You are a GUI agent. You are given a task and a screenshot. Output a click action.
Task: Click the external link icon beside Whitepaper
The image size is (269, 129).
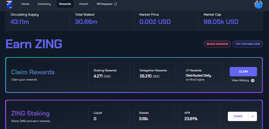coord(116,4)
